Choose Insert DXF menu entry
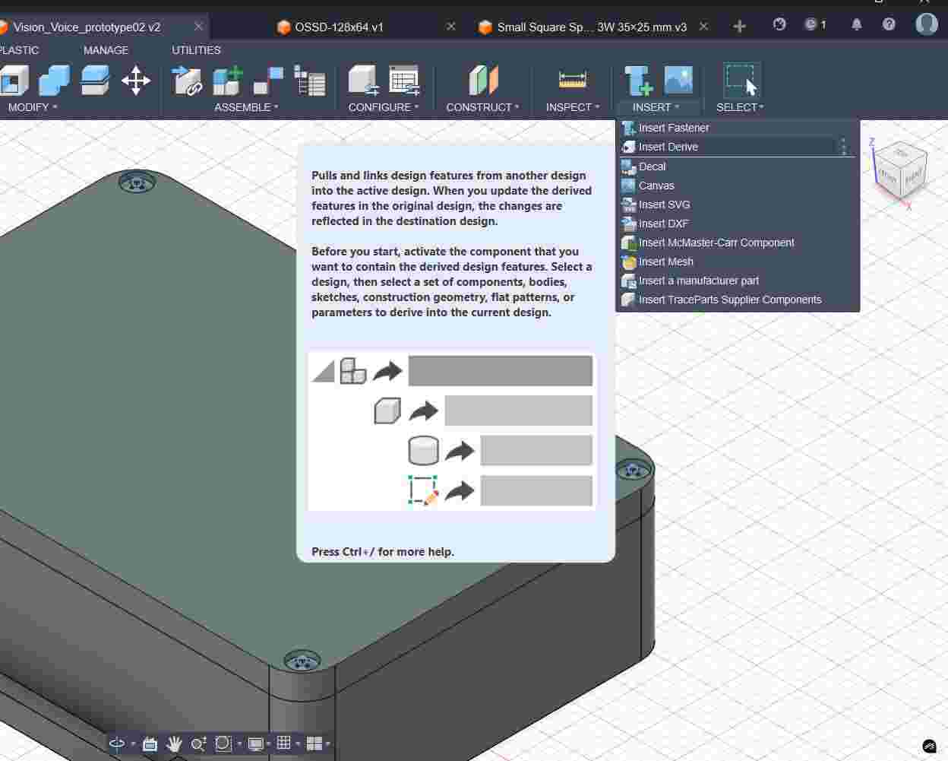This screenshot has height=761, width=948. (737, 224)
